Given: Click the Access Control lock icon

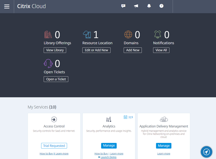Looking at the screenshot, I should coord(54,119).
